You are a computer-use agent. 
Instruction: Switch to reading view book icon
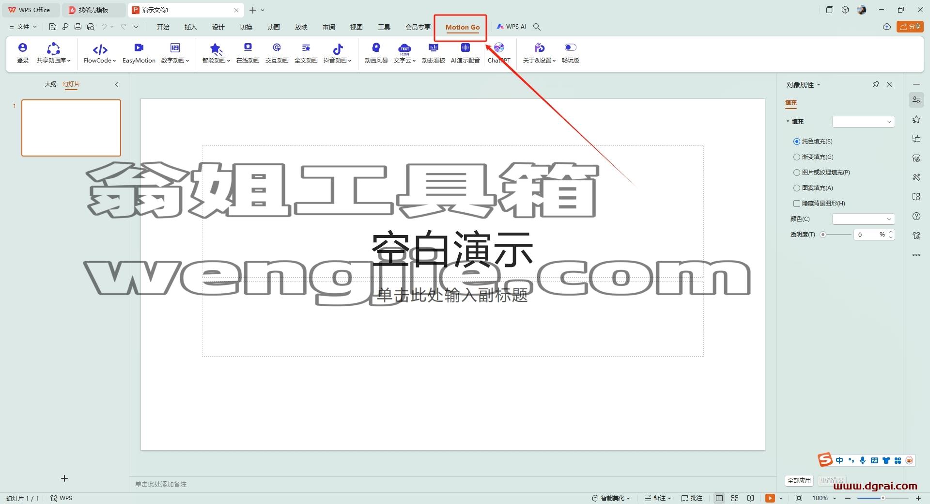click(x=750, y=498)
